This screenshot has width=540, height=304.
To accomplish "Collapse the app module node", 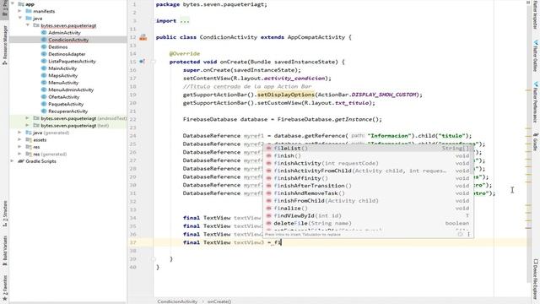I will pyautogui.click(x=13, y=4).
